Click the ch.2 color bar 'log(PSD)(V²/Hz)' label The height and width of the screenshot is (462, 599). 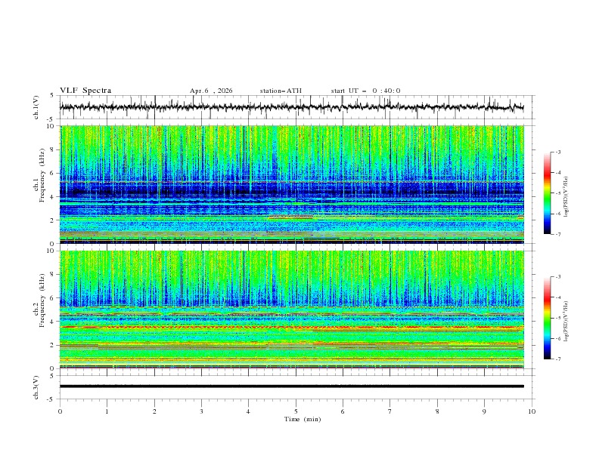[566, 322]
